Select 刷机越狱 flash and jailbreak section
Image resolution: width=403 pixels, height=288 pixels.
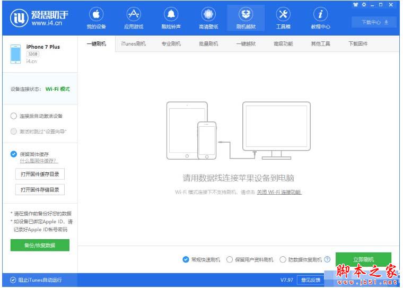246,18
